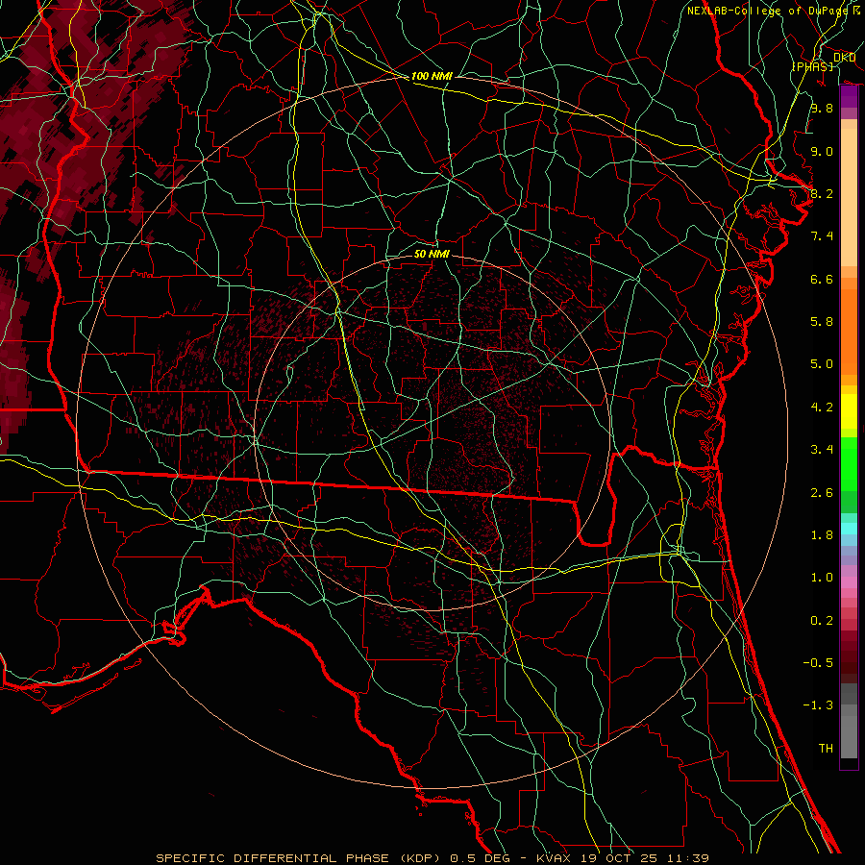Click the 6.6 color scale value
This screenshot has width=865, height=865.
pos(822,279)
